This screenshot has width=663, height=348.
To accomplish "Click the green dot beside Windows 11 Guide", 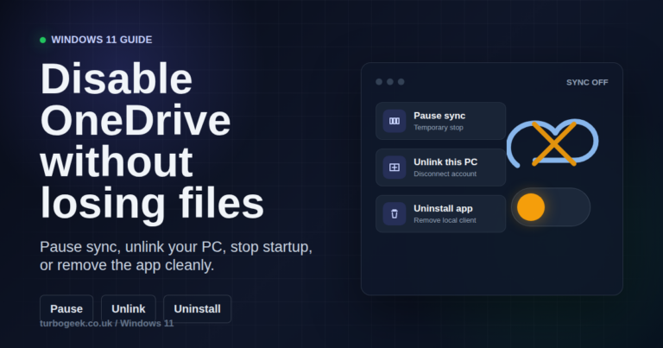I will 42,41.
